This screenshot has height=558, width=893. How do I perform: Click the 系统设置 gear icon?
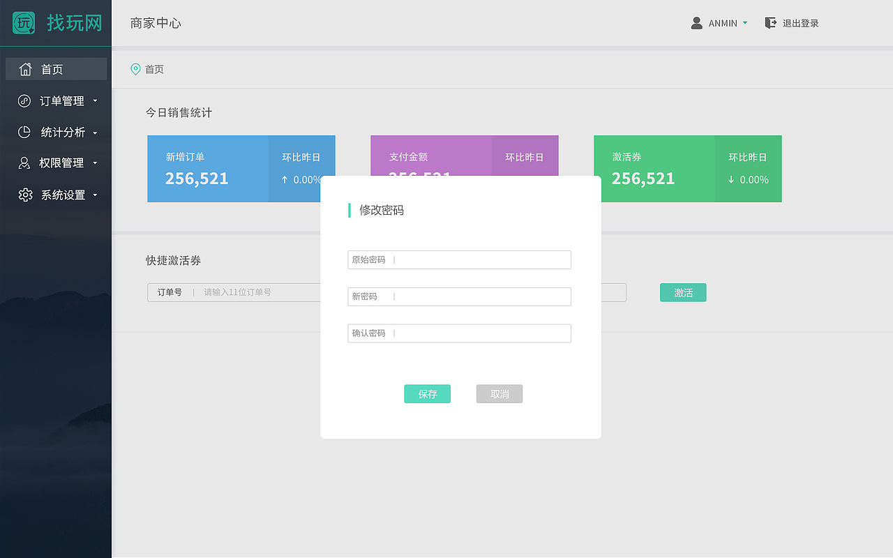(x=26, y=195)
